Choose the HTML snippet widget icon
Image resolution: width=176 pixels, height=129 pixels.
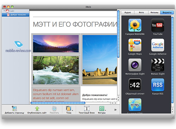tap(135, 105)
